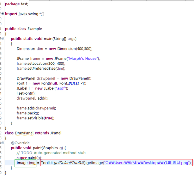Click 'public static void main(String[] args)' line
This screenshot has width=194, height=176.
coord(43,39)
